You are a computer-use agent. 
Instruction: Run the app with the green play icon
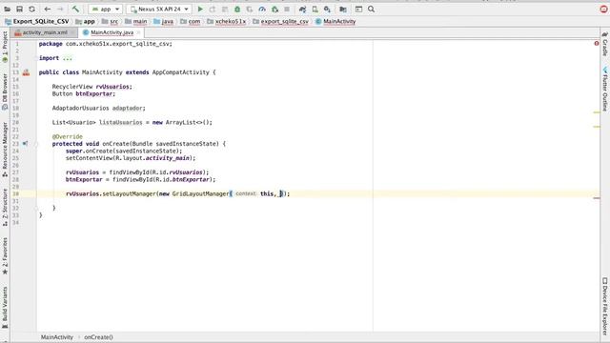(200, 9)
